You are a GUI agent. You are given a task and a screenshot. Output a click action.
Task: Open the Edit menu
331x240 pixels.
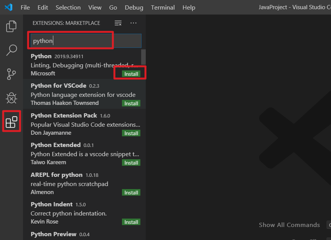click(x=43, y=7)
